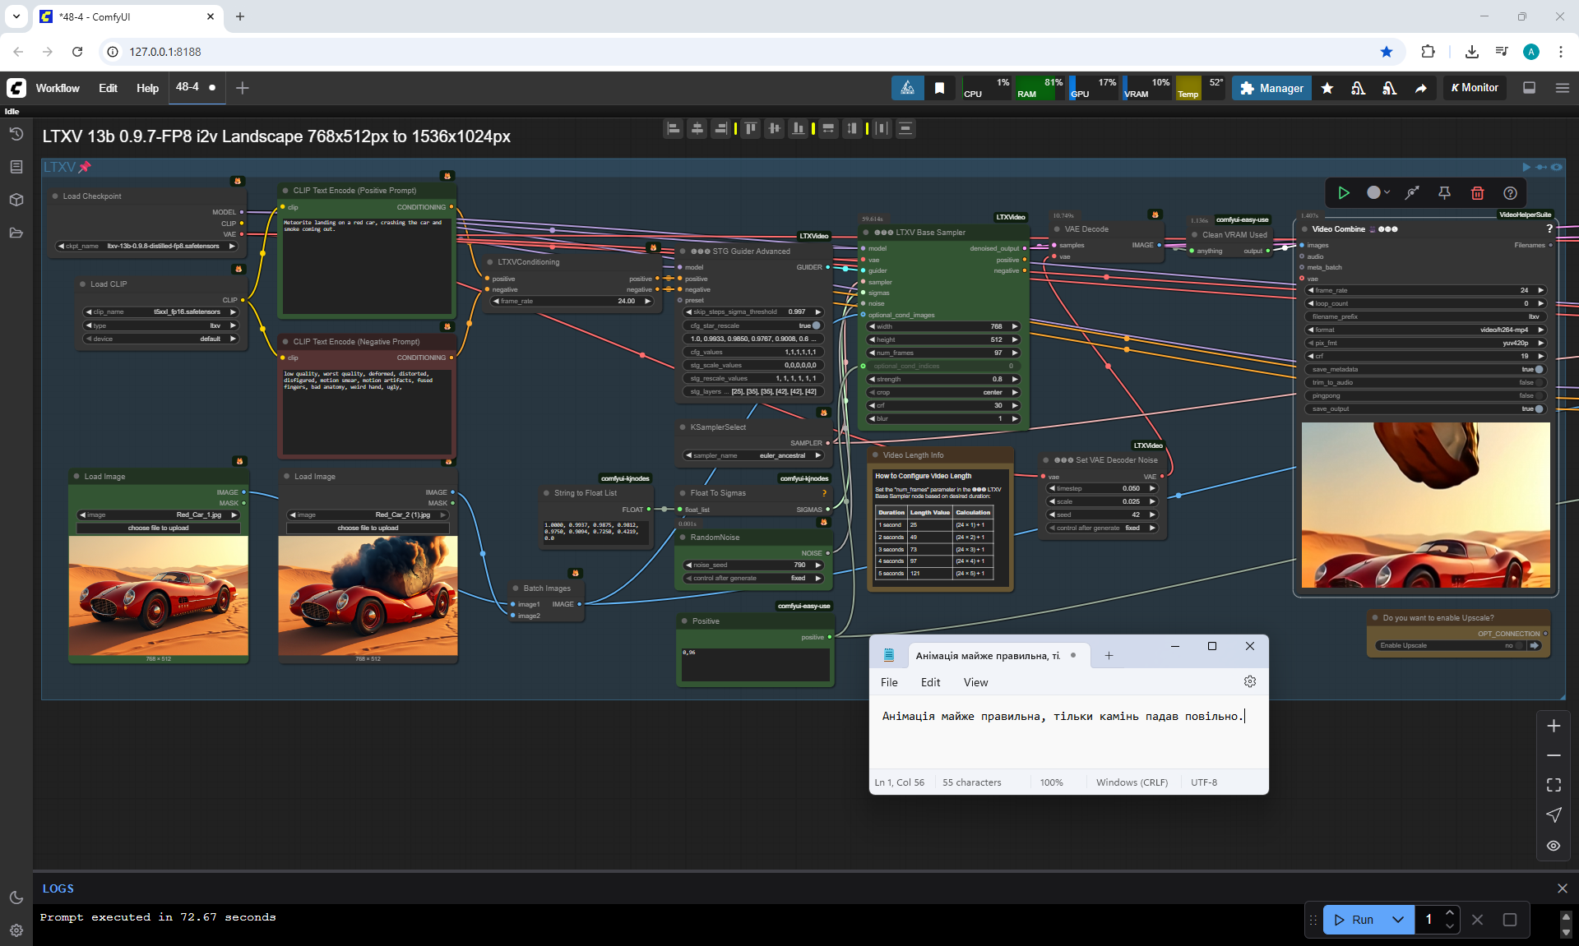The width and height of the screenshot is (1579, 946).
Task: Click the Red_Car_1 image thumbnail
Action: (159, 596)
